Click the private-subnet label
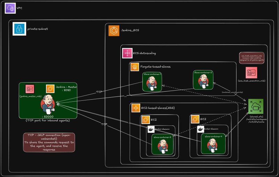Viewport: 279px width, 177px height. (38, 29)
